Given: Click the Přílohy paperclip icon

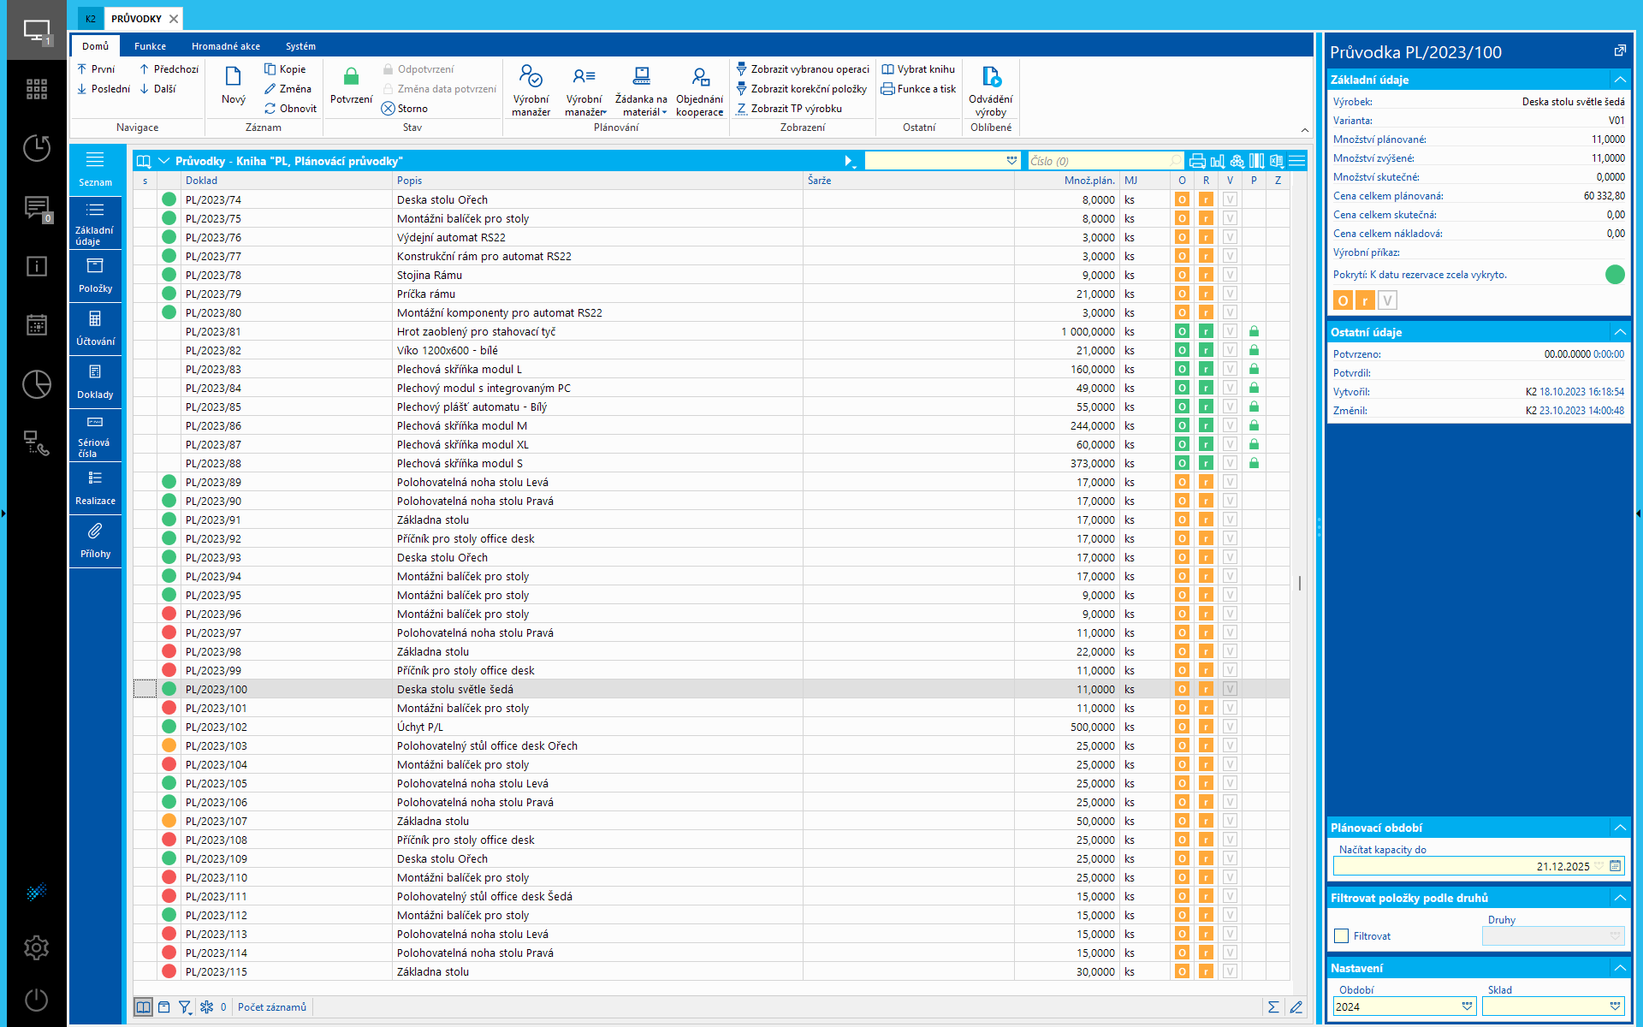Looking at the screenshot, I should pyautogui.click(x=95, y=531).
